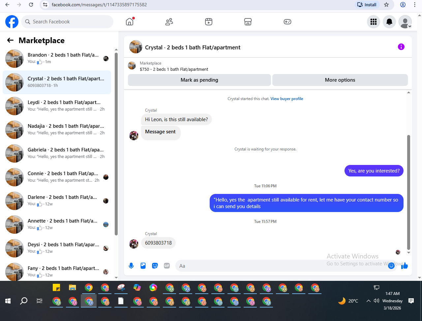Open the Friends icon in top navigation
Viewport: 422px width, 321px height.
169,22
